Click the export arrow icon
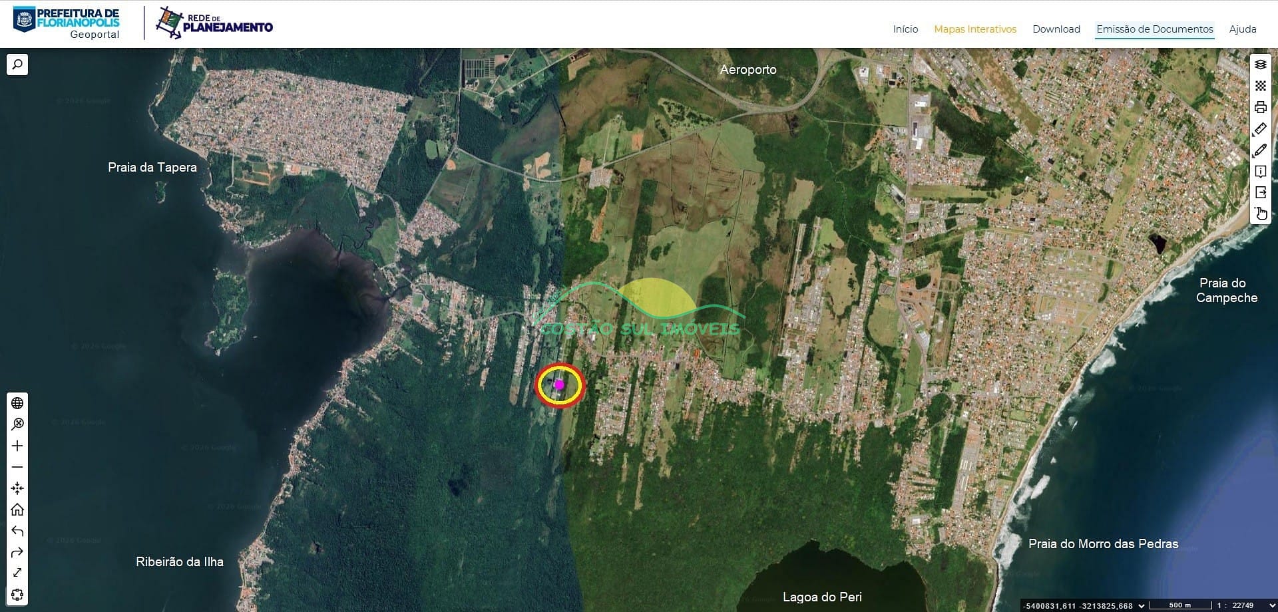 pos(1260,192)
